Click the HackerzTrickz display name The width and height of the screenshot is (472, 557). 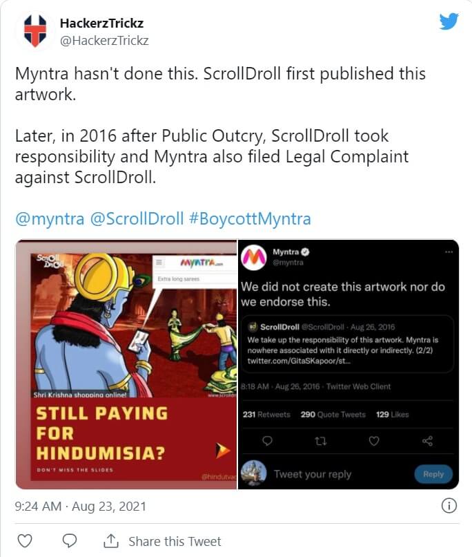pos(101,23)
